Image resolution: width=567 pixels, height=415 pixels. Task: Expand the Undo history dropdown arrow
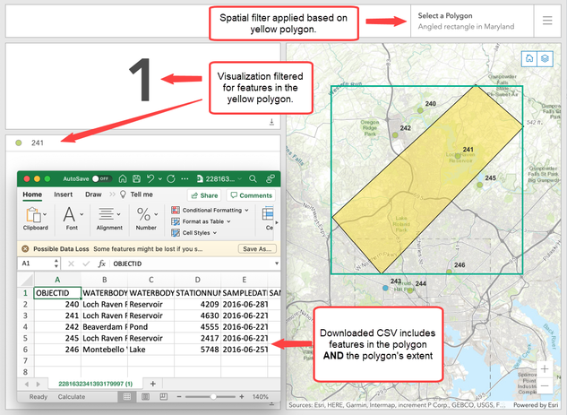(159, 178)
